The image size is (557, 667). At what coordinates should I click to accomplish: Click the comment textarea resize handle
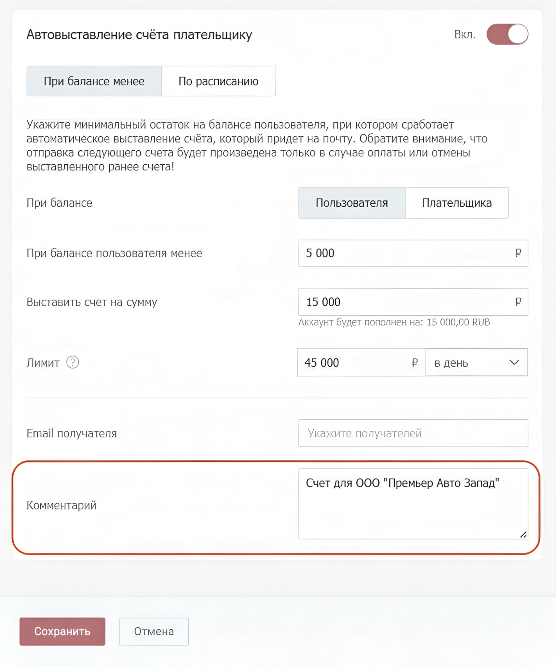click(523, 535)
